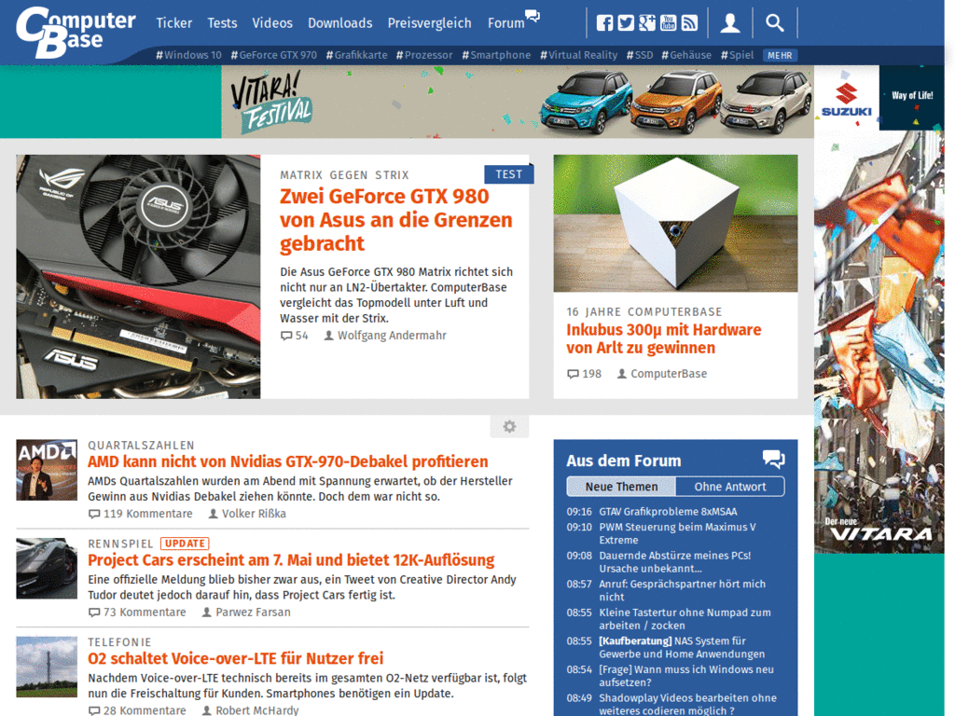Open the 73 Kommentare link
The height and width of the screenshot is (716, 955).
[138, 612]
